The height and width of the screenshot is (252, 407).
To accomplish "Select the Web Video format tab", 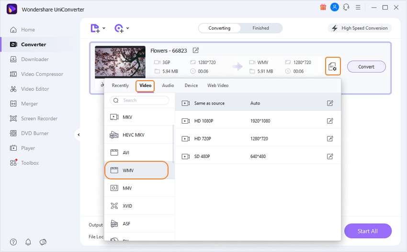I will click(x=218, y=85).
